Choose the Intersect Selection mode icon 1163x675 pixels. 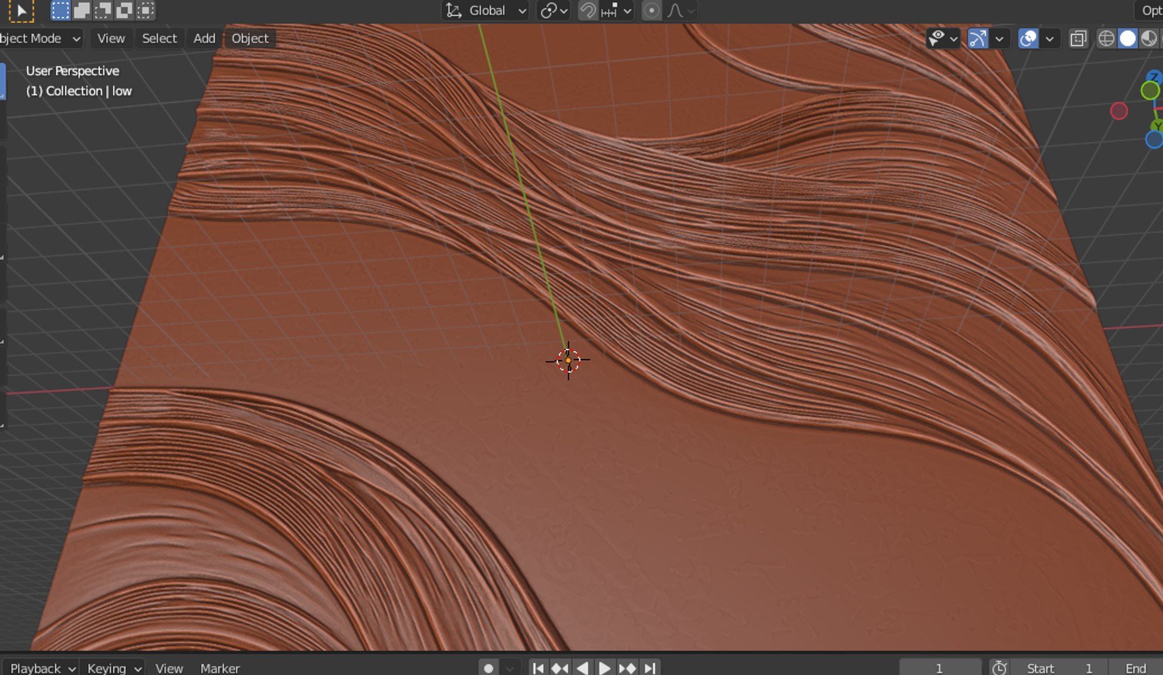tap(145, 11)
